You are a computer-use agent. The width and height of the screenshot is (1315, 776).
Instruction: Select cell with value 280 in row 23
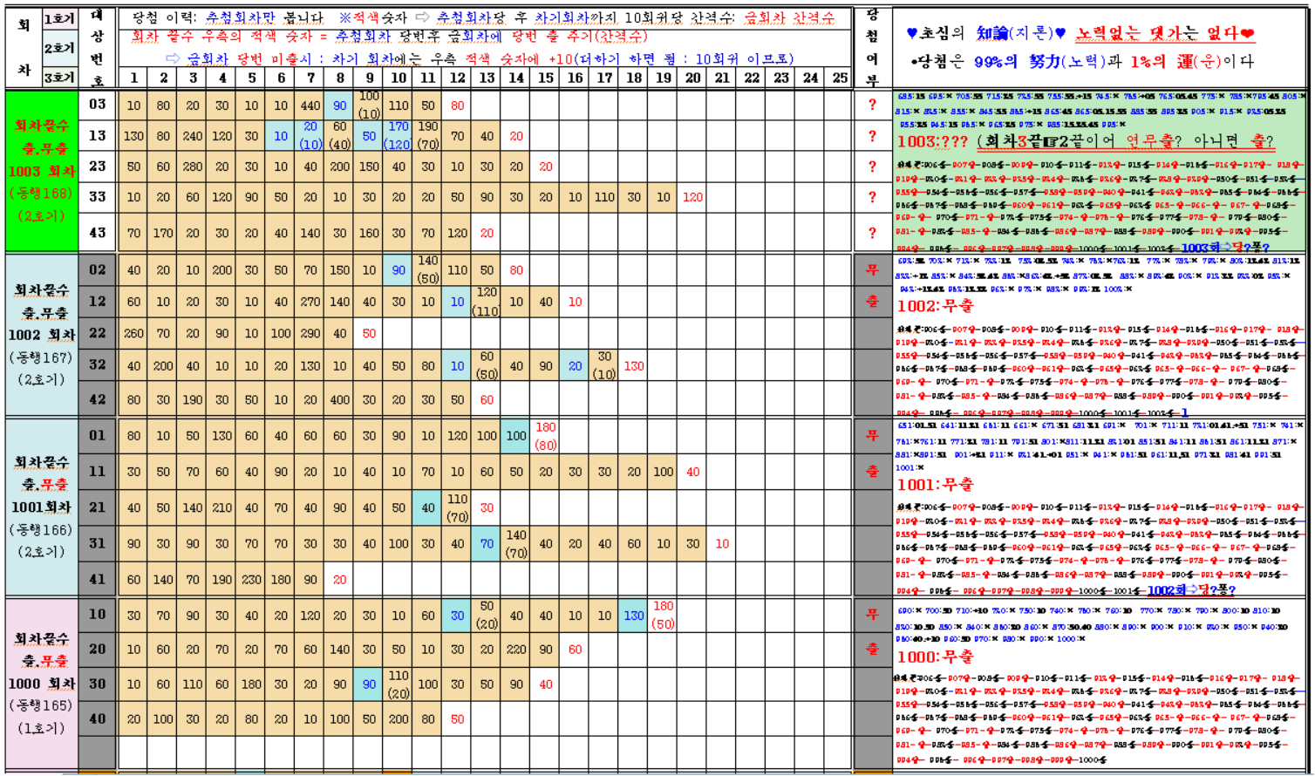[x=193, y=167]
